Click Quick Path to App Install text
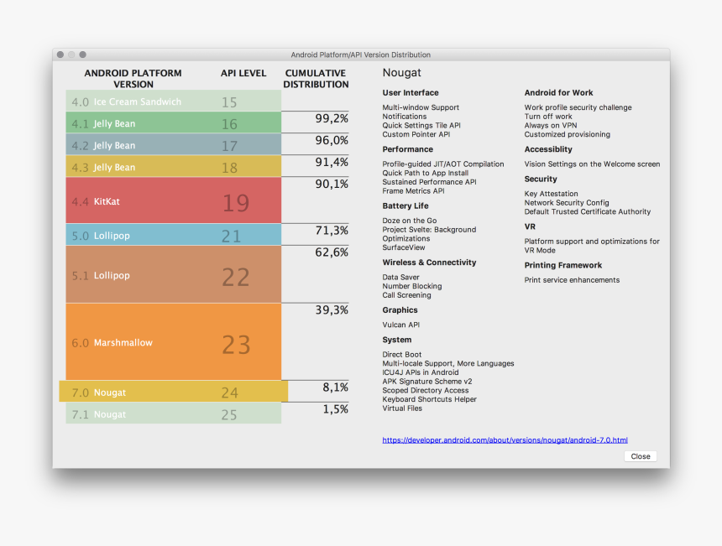Screen dimensions: 722x546 click(425, 173)
